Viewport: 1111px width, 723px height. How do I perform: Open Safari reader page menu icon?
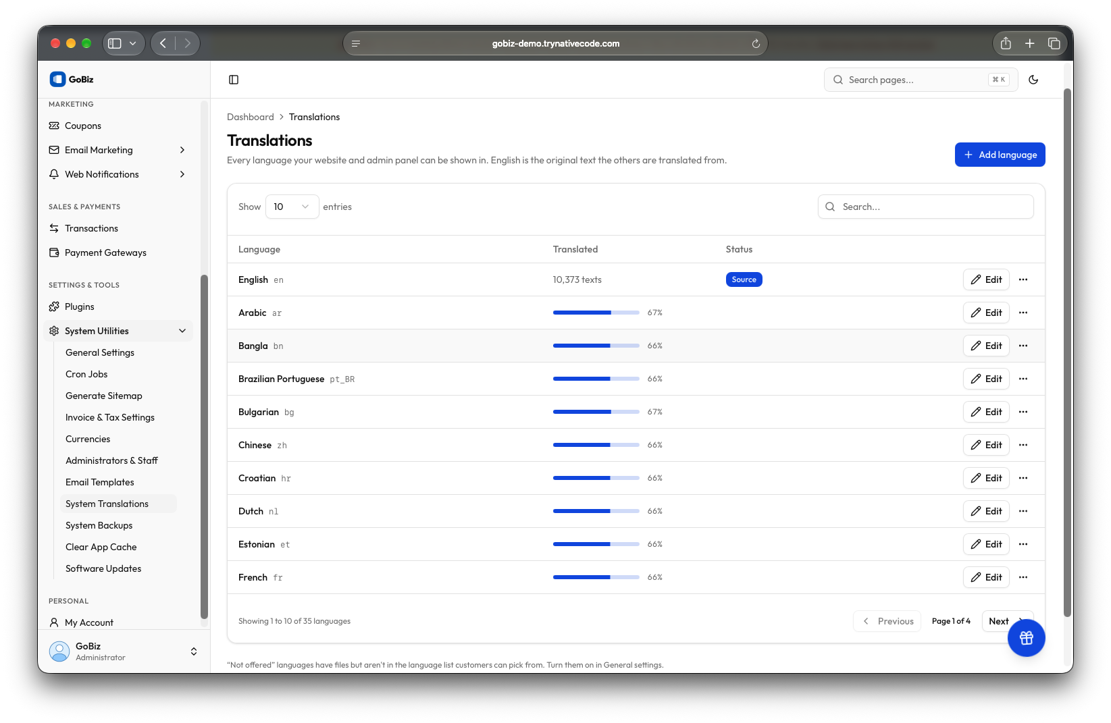coord(356,44)
